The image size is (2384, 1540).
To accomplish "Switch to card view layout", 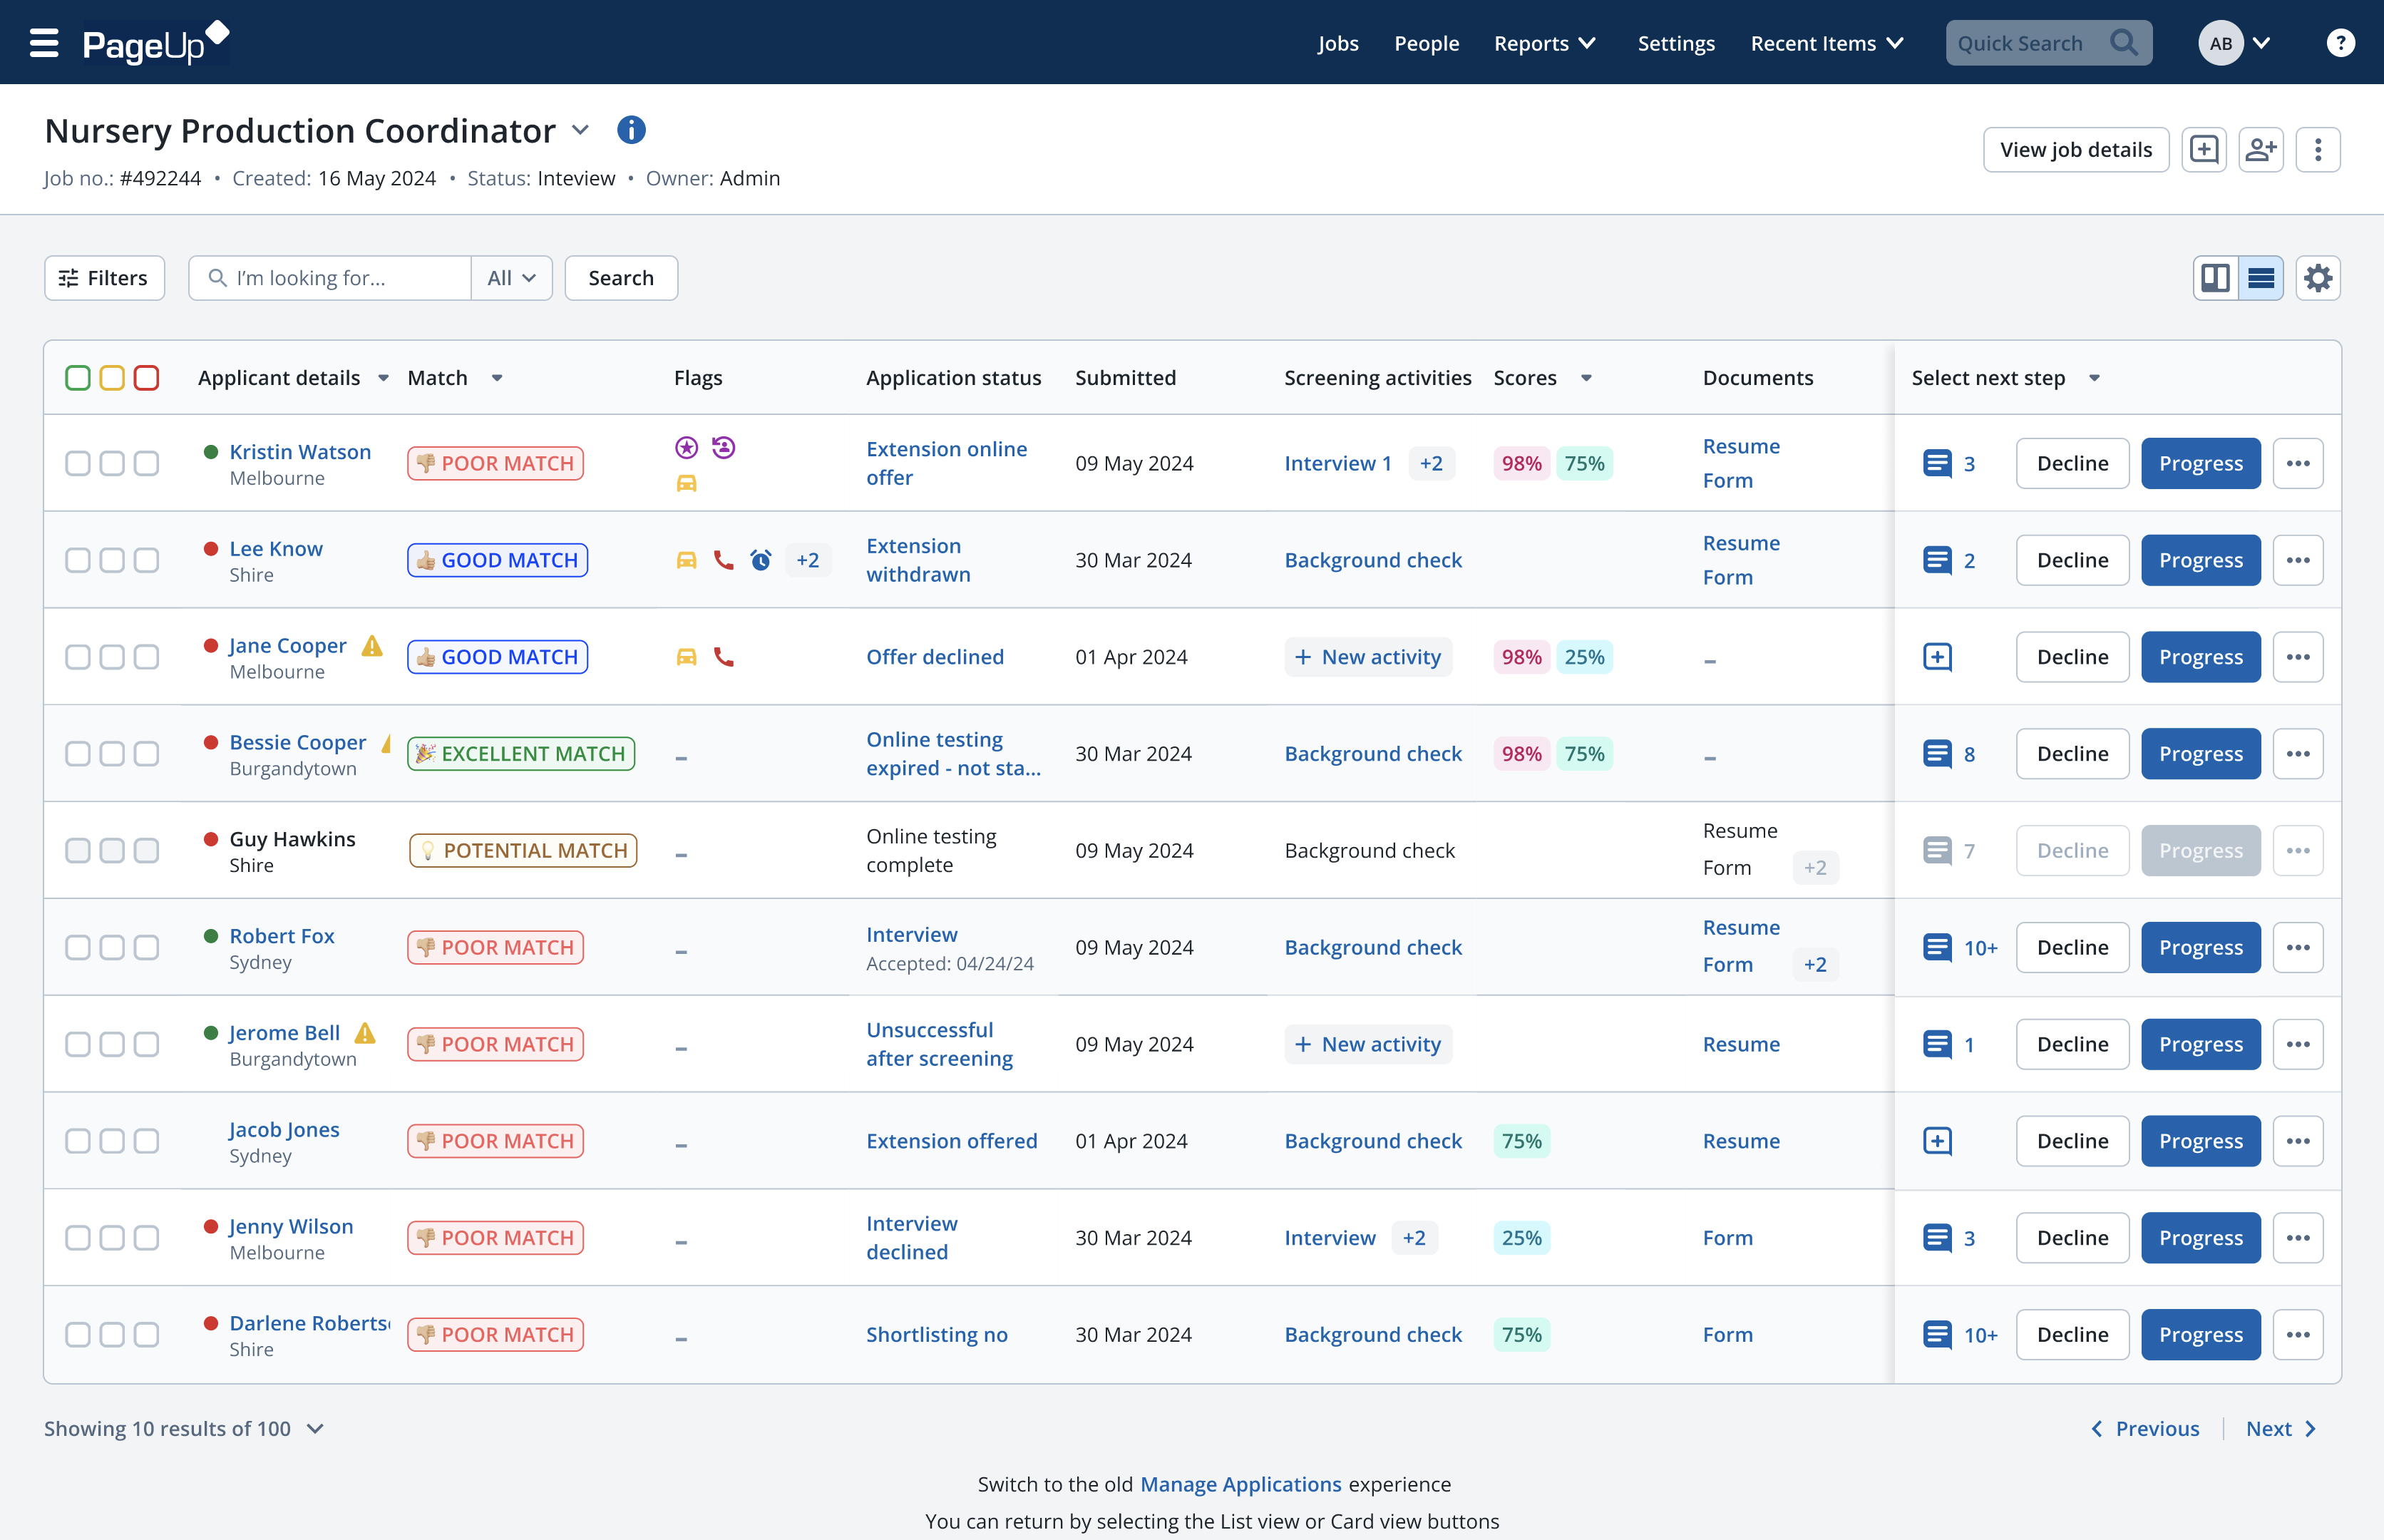I will pos(2215,278).
